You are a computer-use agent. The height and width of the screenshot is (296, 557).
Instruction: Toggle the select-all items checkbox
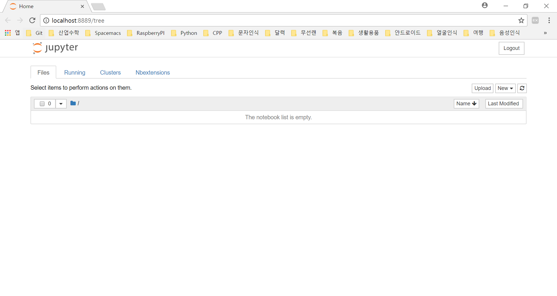tap(42, 104)
